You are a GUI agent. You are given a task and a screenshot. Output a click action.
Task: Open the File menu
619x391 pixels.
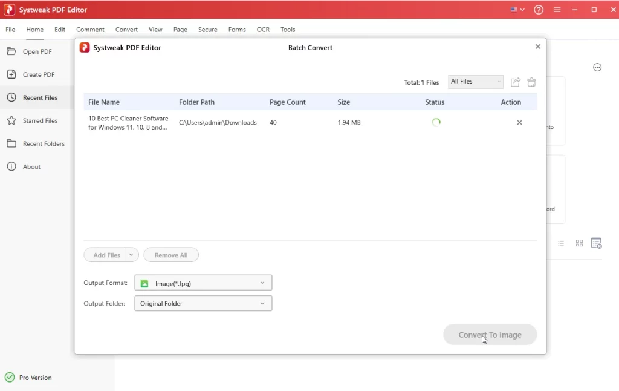(x=10, y=30)
